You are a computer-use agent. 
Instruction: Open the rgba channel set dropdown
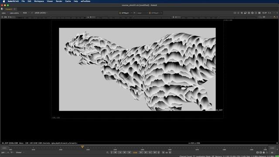pos(4,13)
